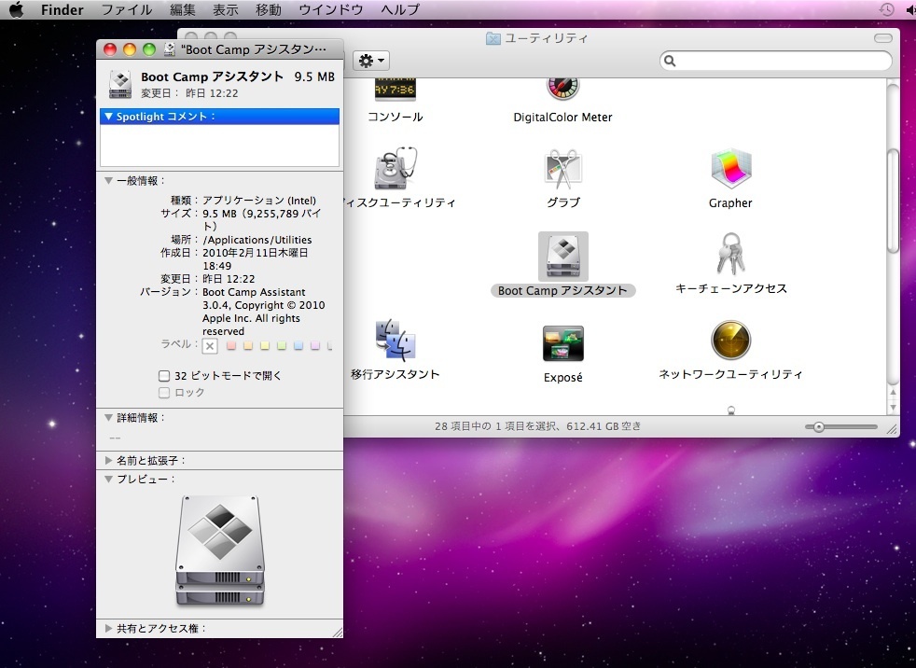The image size is (916, 668).
Task: Expand the 名前と拡張子 section
Action: pyautogui.click(x=108, y=461)
